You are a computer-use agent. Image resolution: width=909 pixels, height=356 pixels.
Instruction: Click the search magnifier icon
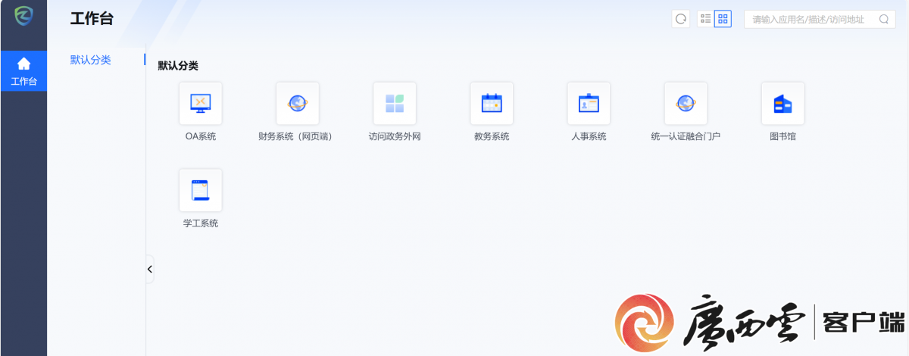[x=883, y=20]
